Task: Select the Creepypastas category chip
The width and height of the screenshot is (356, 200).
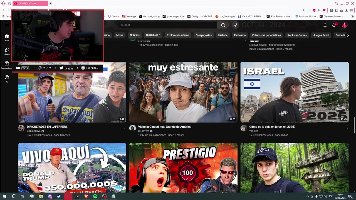Action: [x=204, y=35]
